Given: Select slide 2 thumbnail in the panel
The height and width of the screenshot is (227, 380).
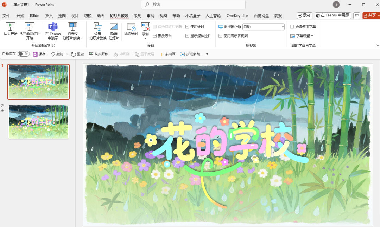Looking at the screenshot, I should (x=39, y=121).
